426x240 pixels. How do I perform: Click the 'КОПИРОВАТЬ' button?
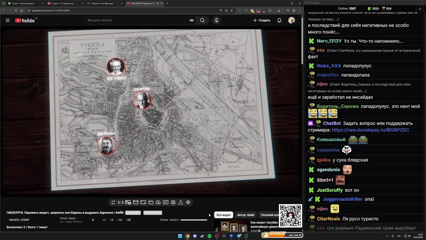click(x=152, y=213)
